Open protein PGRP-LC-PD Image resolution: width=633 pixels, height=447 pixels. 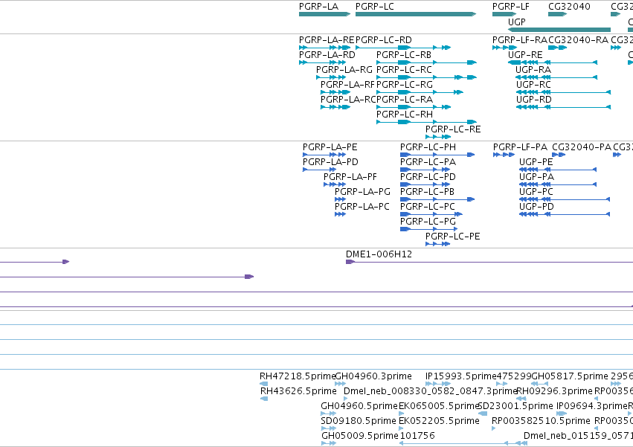click(428, 177)
